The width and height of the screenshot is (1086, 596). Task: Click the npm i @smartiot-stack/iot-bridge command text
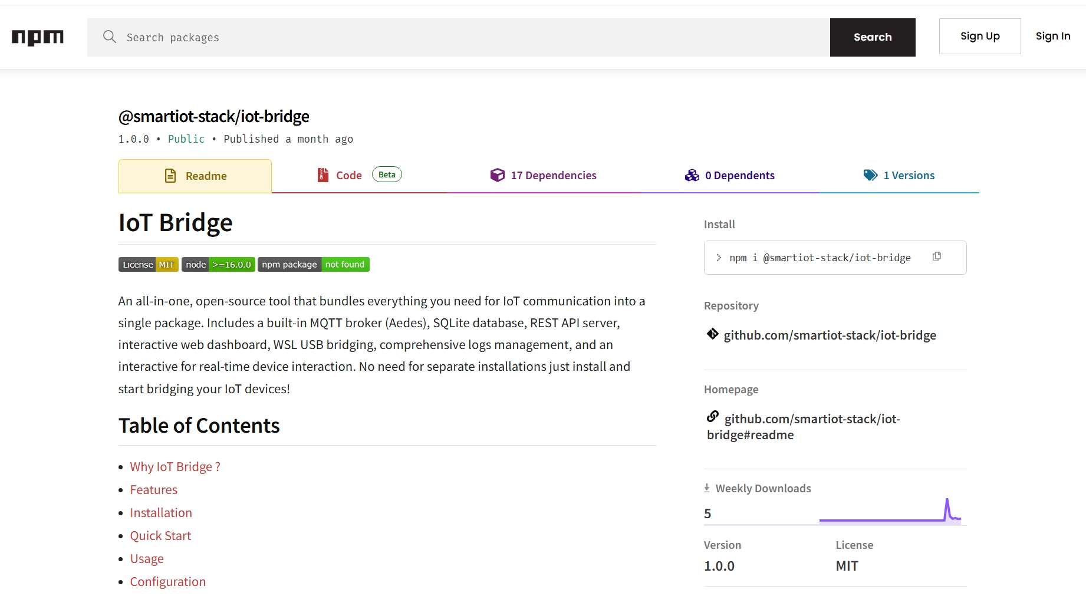click(820, 258)
